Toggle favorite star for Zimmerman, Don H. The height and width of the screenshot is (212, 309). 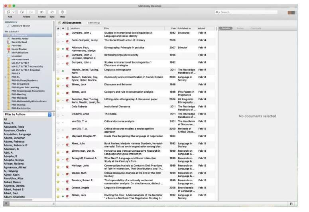tap(58, 152)
